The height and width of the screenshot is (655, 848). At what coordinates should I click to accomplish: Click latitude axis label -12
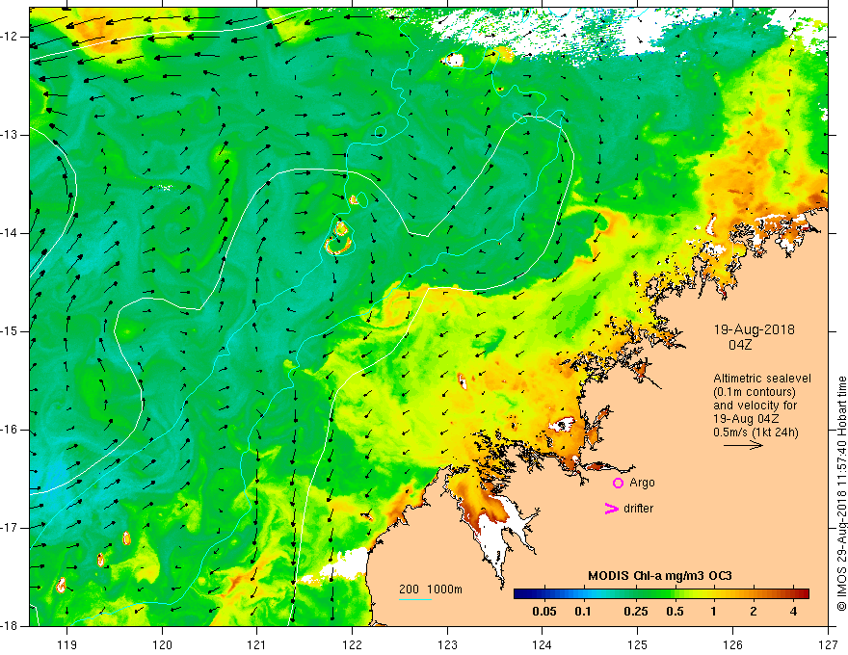(10, 37)
